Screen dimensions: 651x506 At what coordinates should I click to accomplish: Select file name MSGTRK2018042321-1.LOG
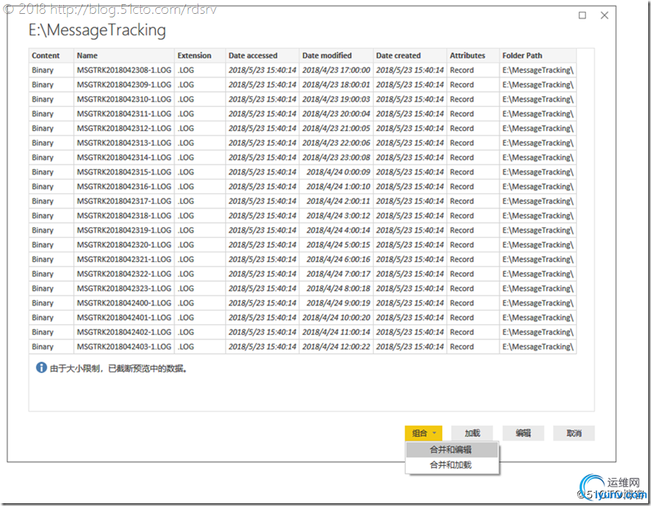[x=123, y=259]
